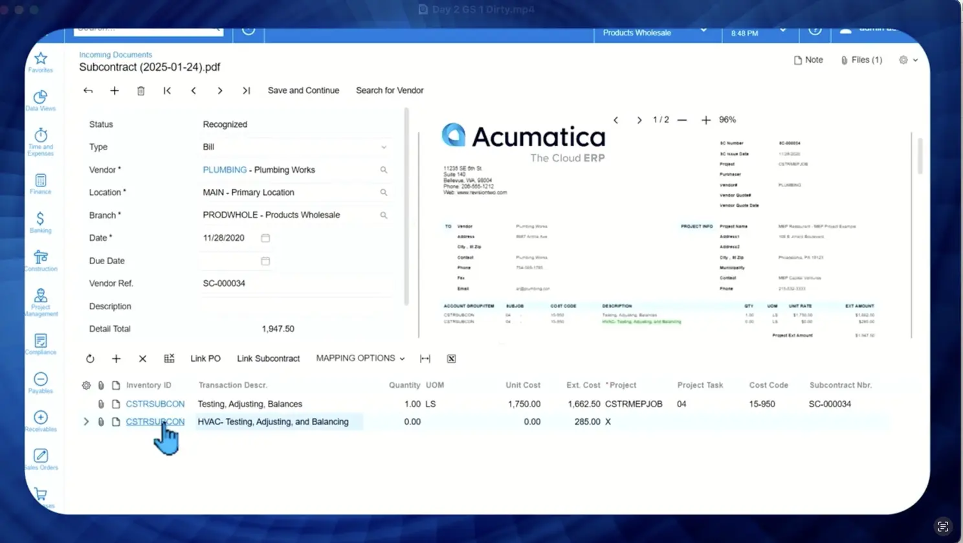Click the form panel vertical scrollbar
963x543 pixels.
pos(406,207)
